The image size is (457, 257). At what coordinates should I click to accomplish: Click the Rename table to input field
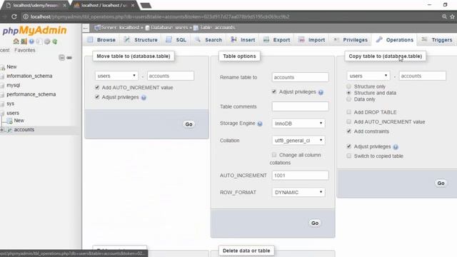(x=300, y=77)
